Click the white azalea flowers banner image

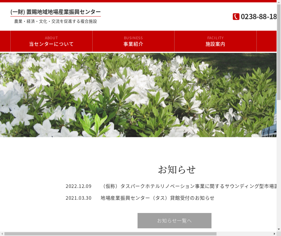pyautogui.click(x=138, y=95)
